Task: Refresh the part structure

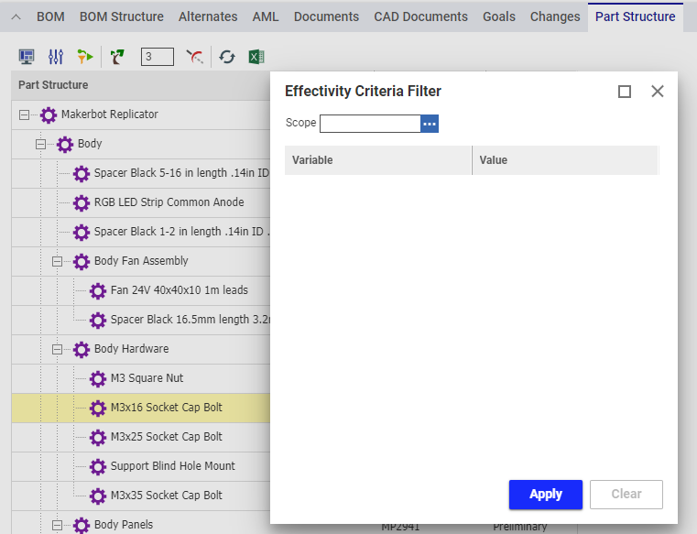Action: coord(227,57)
